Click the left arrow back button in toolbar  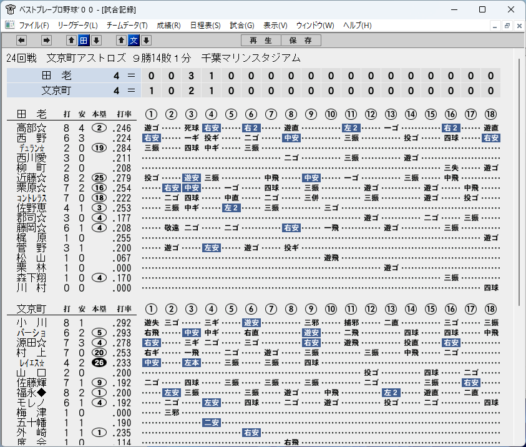(x=21, y=41)
